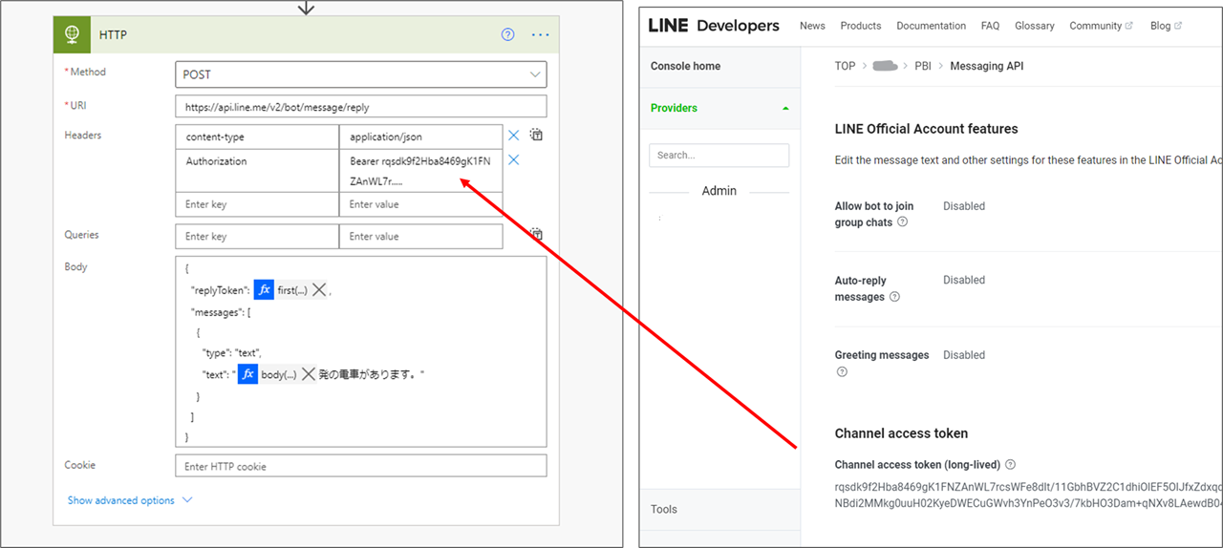This screenshot has width=1223, height=548.
Task: Click the provider Search field
Action: [x=719, y=155]
